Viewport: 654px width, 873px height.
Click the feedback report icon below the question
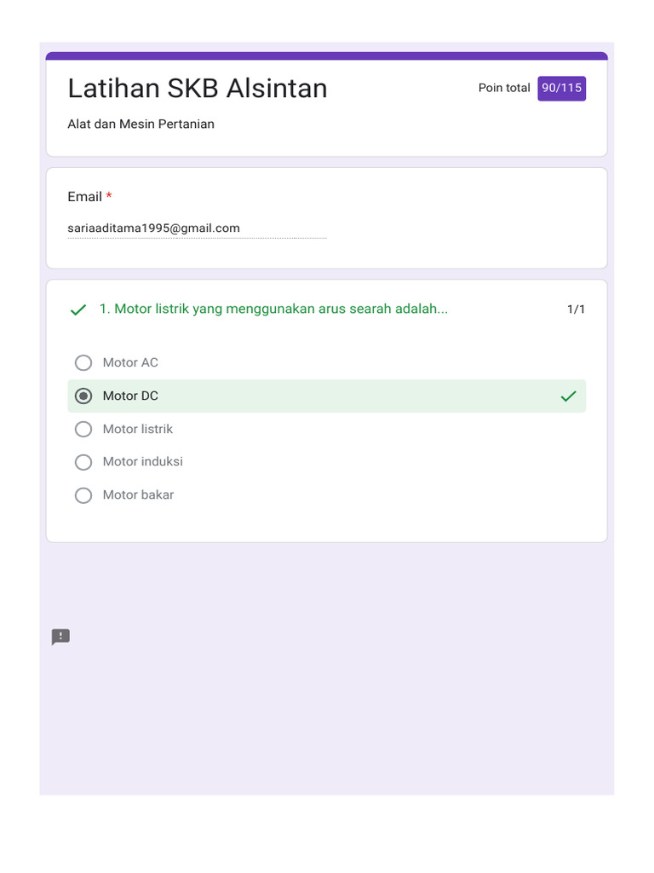click(x=60, y=637)
